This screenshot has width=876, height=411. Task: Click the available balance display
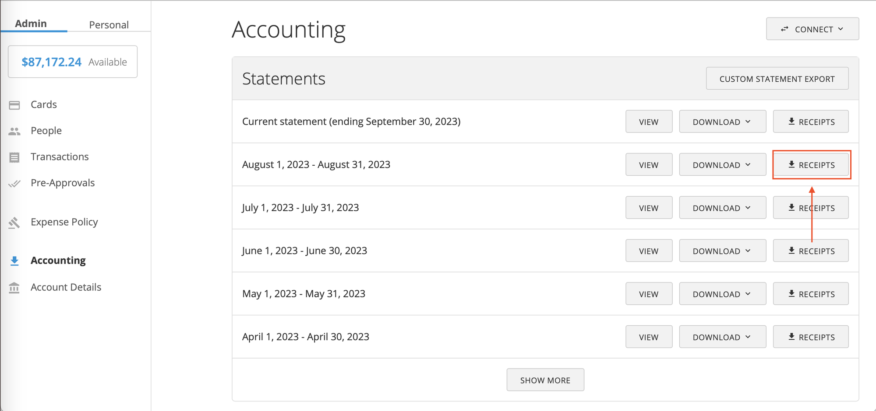(72, 61)
